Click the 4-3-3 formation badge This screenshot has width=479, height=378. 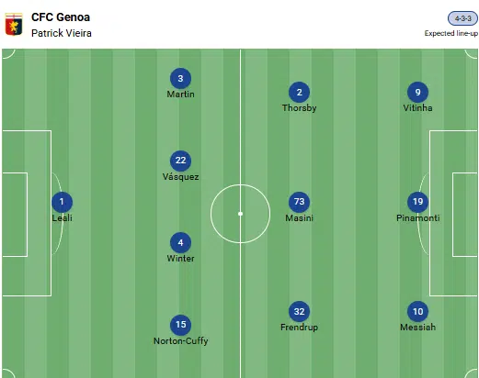pos(462,18)
